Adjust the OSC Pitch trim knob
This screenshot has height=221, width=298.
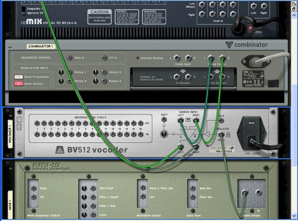click(84, 188)
